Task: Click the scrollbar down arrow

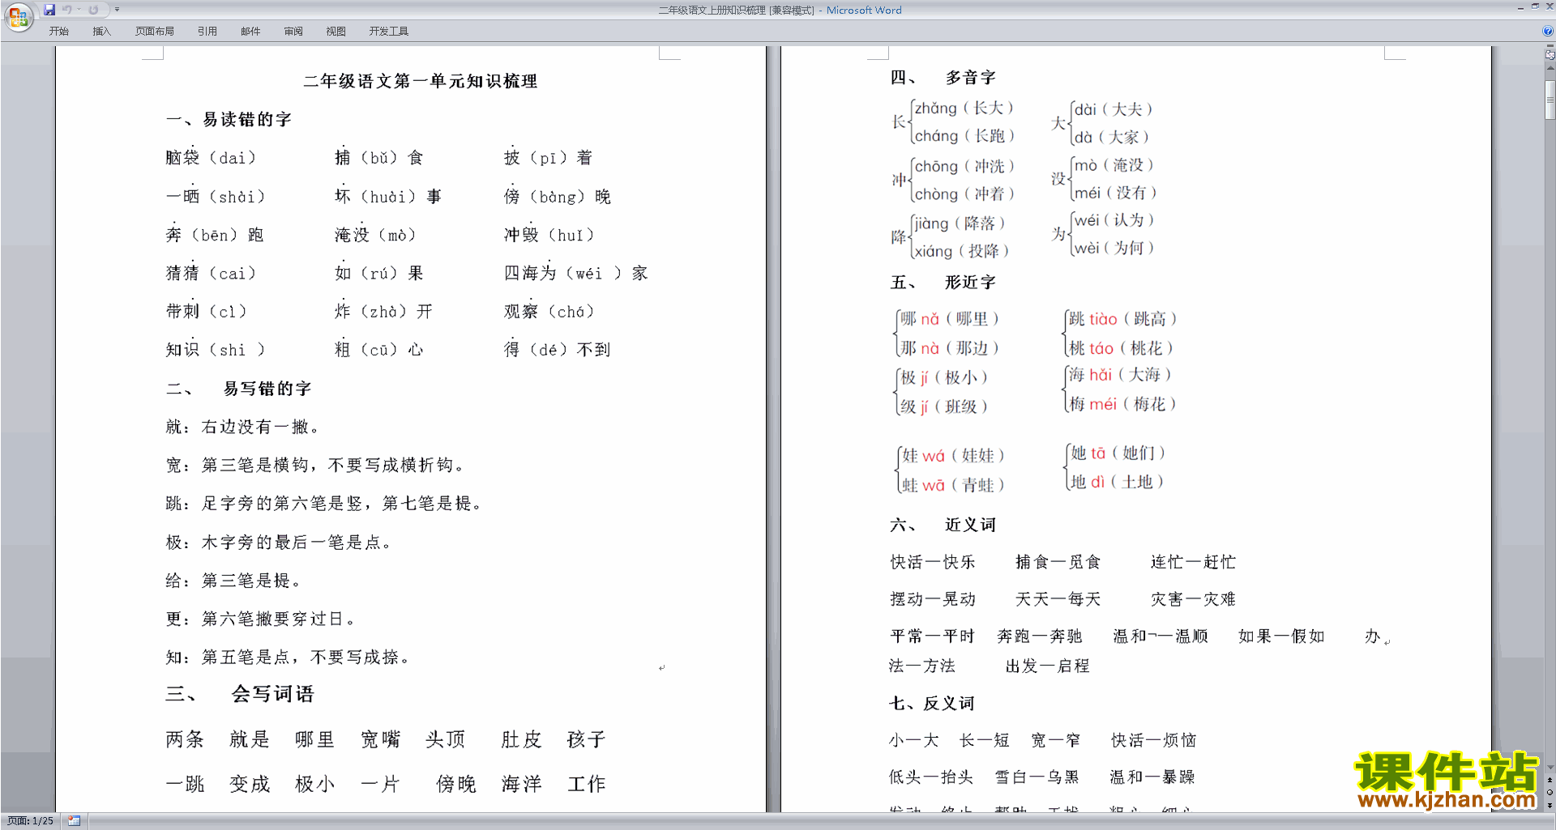Action: click(1550, 767)
